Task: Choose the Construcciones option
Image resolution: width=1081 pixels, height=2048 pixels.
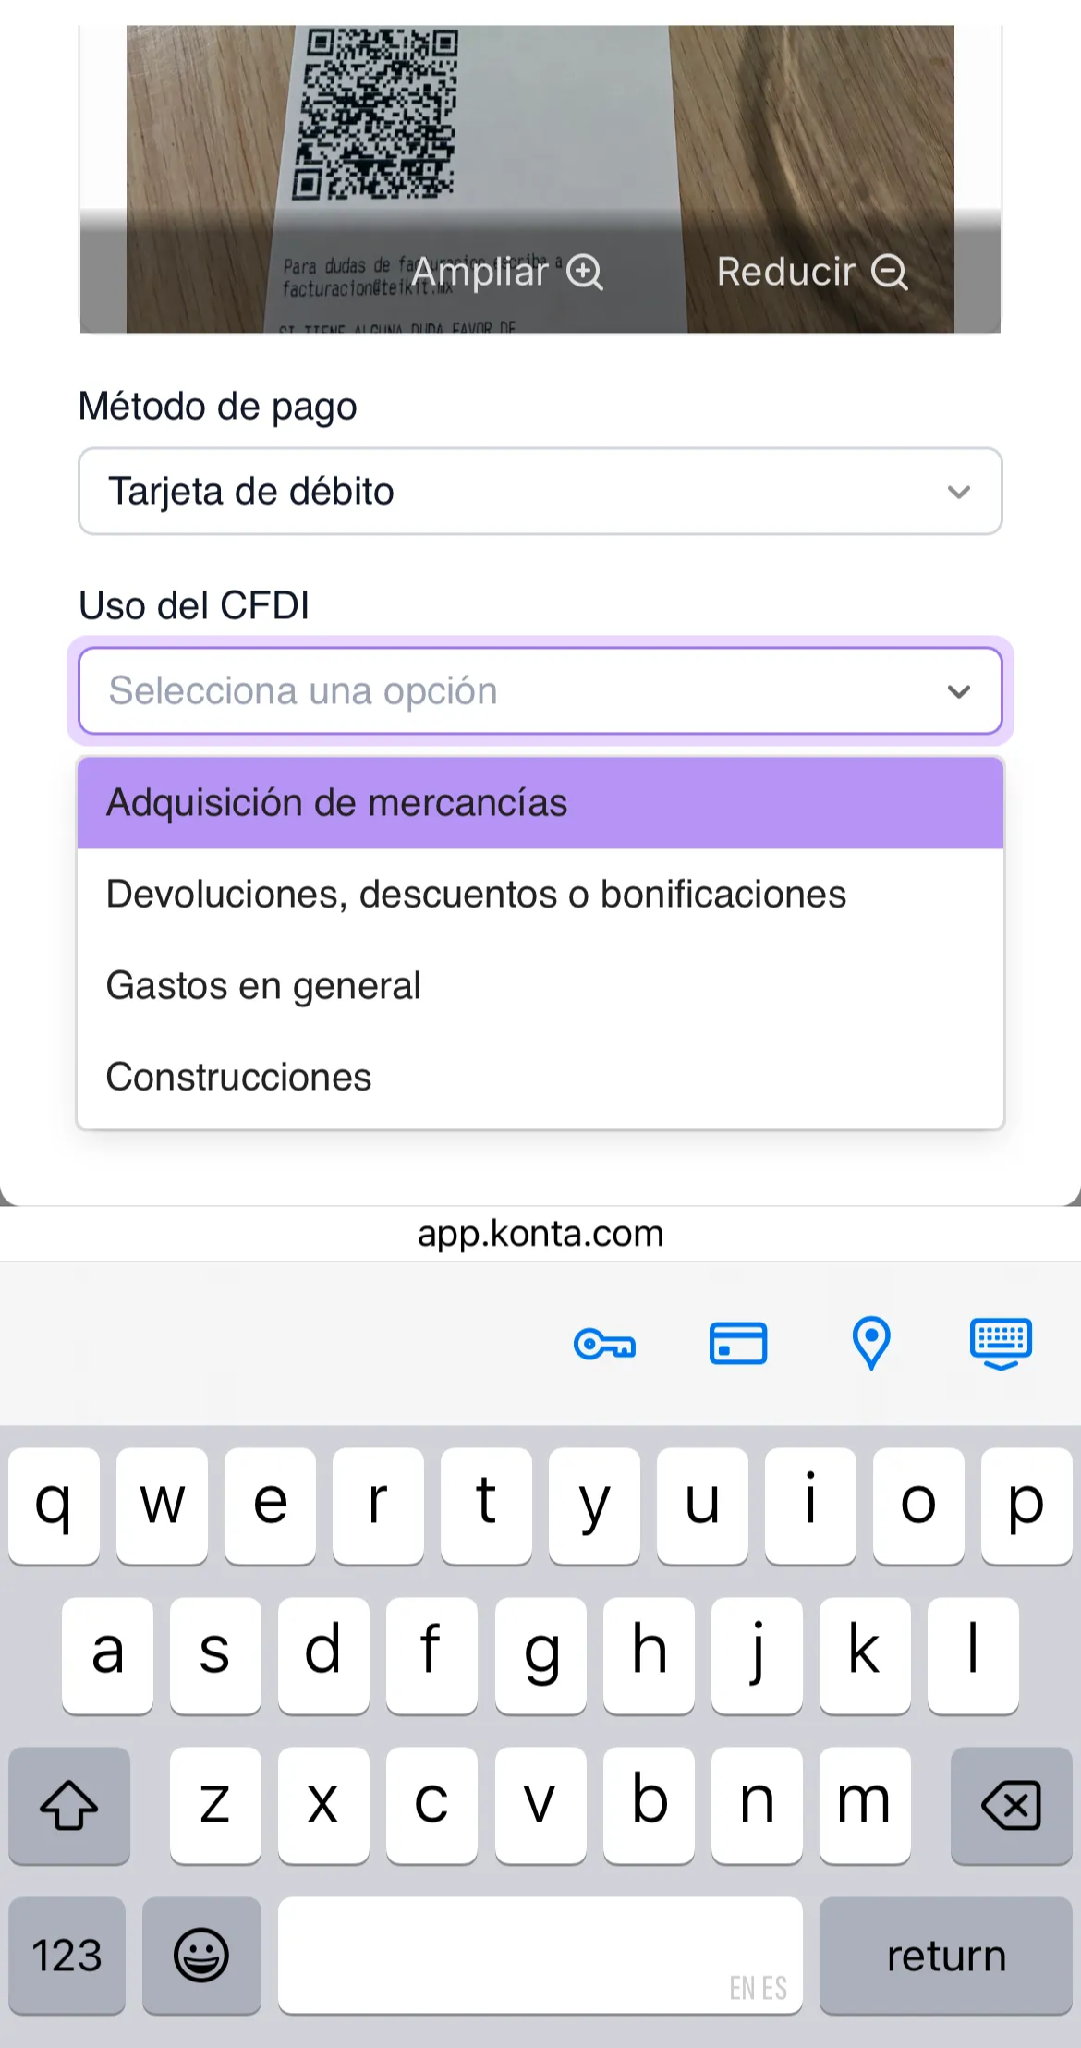Action: point(540,1076)
